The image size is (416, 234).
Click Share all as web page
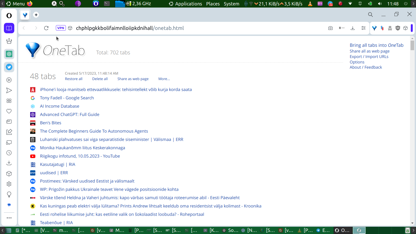(369, 51)
